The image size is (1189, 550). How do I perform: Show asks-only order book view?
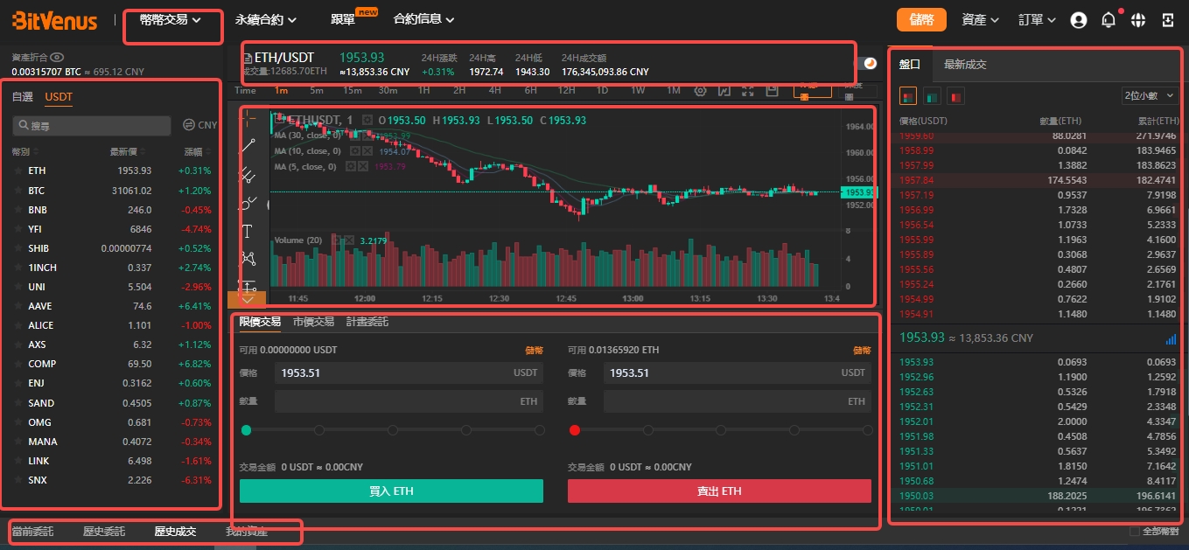click(x=955, y=95)
